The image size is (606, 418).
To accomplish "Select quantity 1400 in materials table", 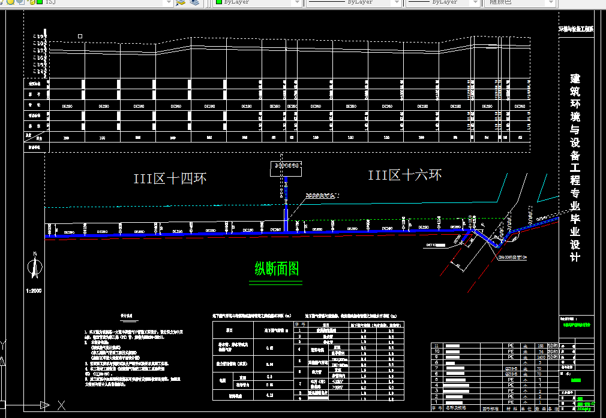I will click(x=541, y=357).
